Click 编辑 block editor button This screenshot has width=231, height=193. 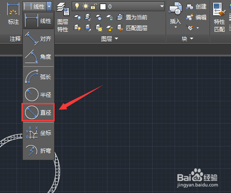point(197,17)
